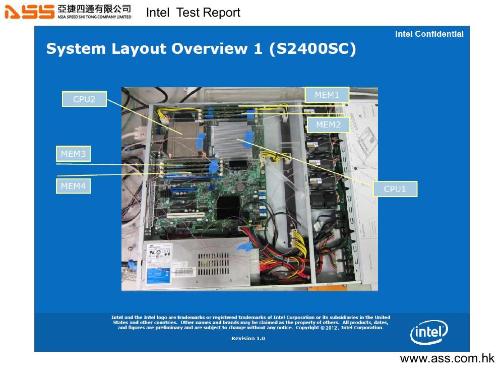
Task: Click the MEM4 callout label
Action: [73, 186]
